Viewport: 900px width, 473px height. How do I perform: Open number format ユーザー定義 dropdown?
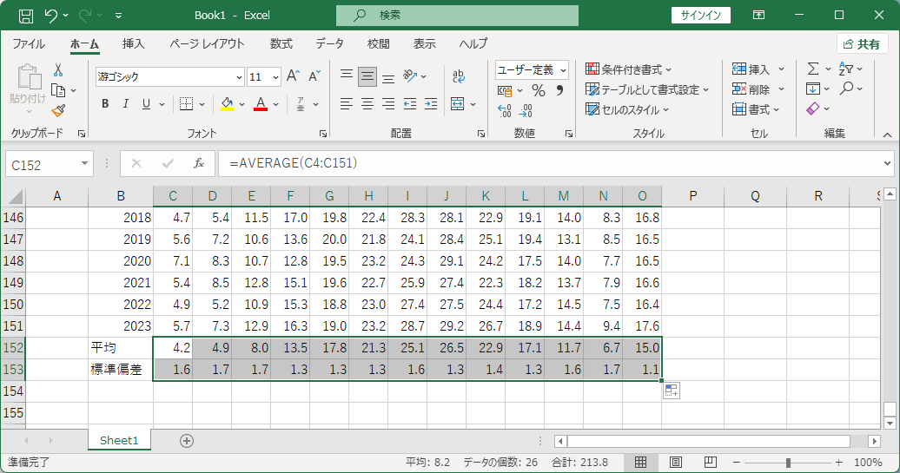click(x=563, y=70)
